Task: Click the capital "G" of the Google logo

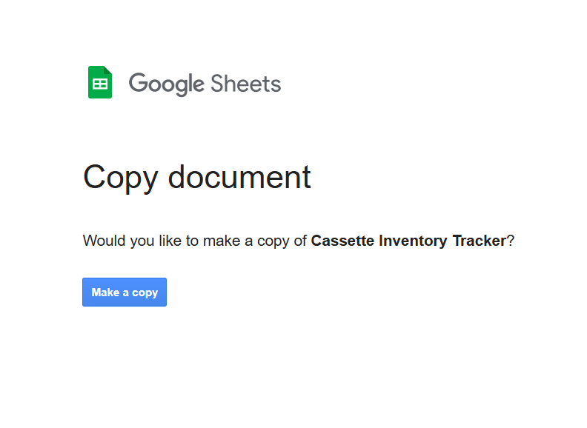Action: (138, 83)
